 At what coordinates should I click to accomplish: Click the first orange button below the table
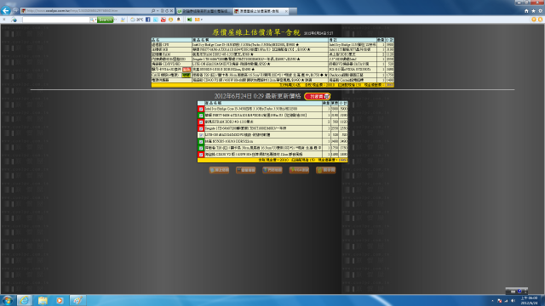coord(219,170)
